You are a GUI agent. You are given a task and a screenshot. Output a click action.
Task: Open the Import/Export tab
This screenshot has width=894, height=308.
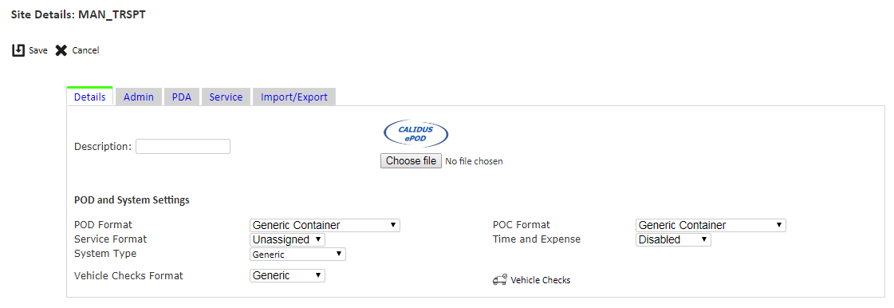[x=294, y=97]
